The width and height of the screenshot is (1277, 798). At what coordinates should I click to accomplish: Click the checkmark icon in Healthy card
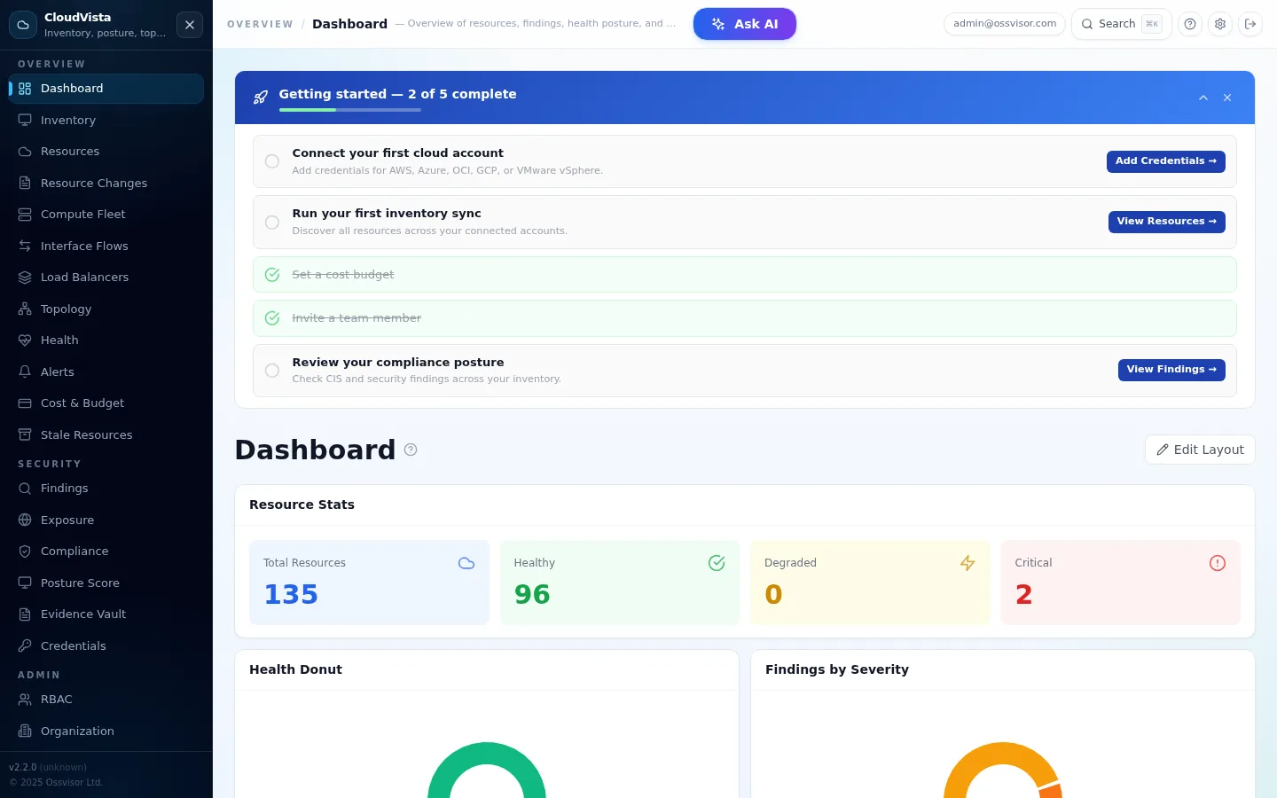pos(717,563)
